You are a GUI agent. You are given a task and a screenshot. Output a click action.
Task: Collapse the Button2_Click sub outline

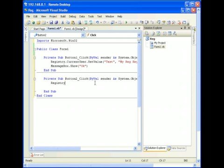(35, 79)
